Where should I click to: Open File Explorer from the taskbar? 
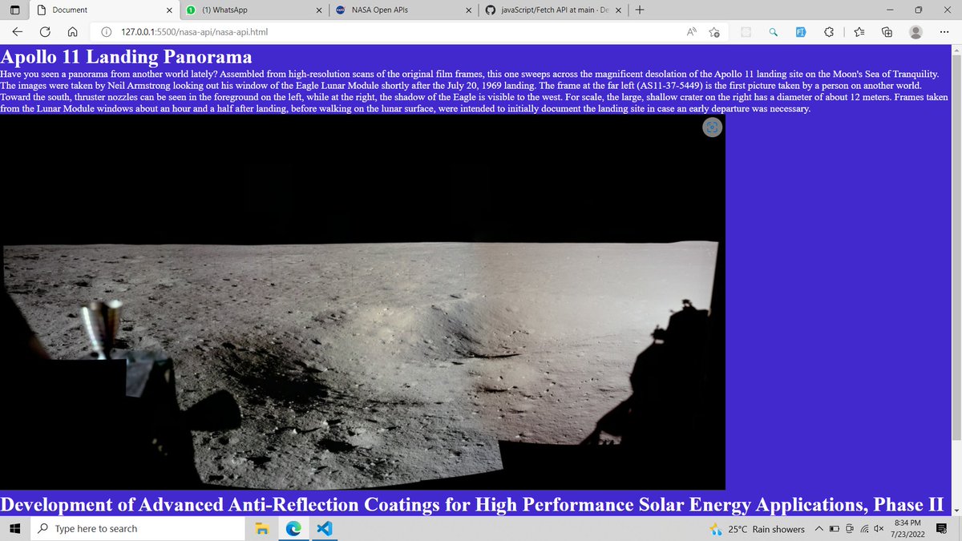262,528
